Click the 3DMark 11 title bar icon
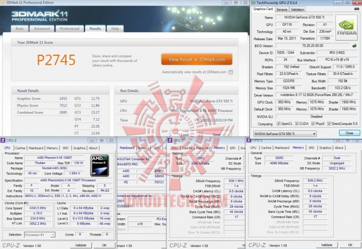This screenshot has height=249, width=362. [3, 3]
